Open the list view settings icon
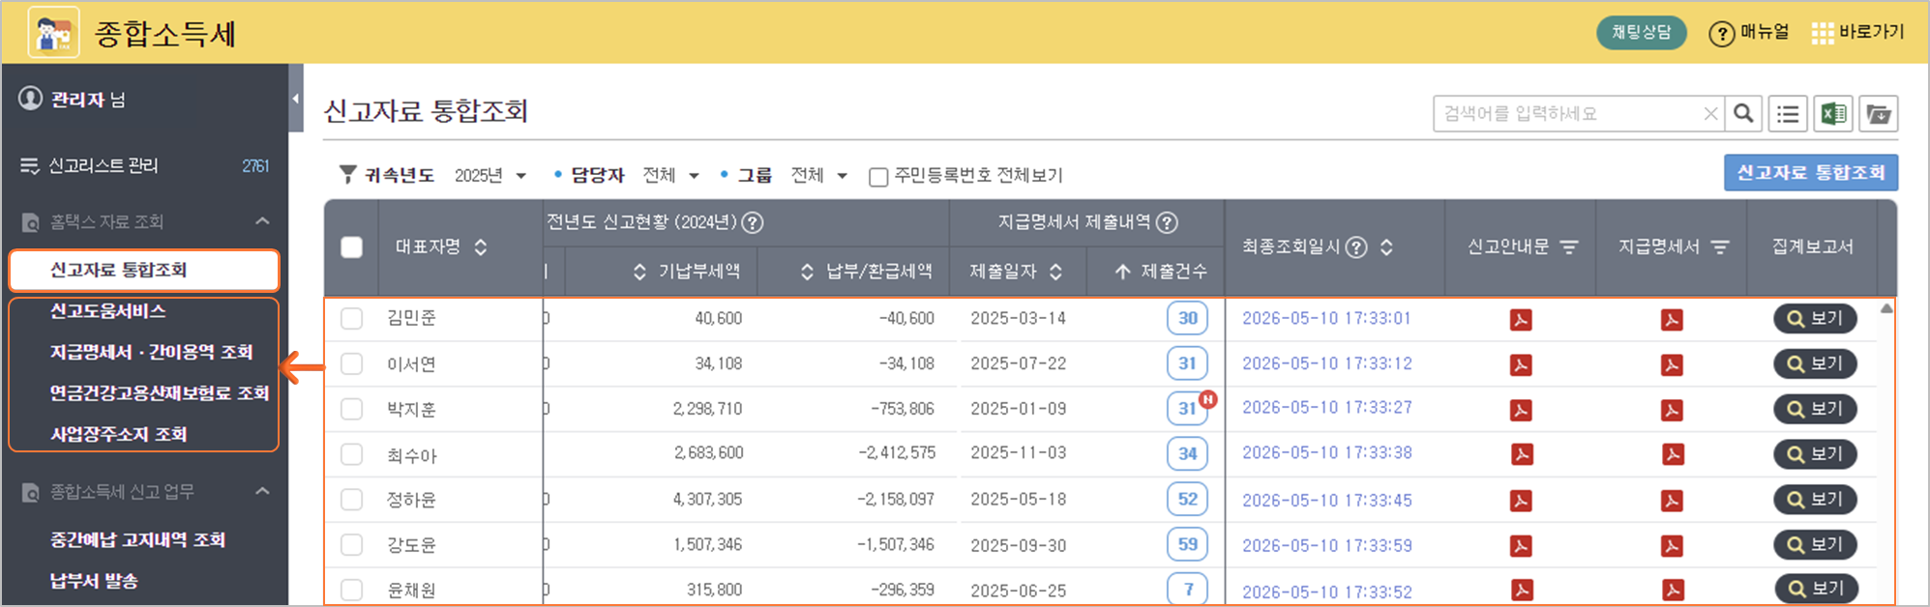Screen dimensions: 1930x607 tap(1788, 114)
